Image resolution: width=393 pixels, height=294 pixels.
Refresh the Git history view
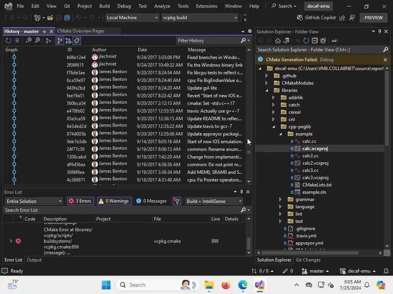[8, 41]
